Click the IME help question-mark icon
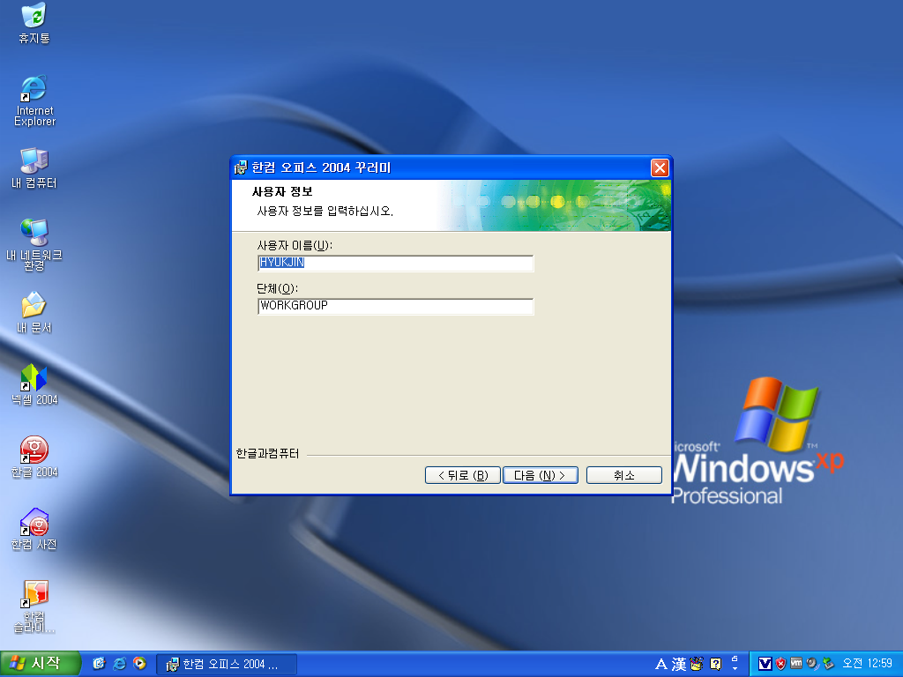Image resolution: width=903 pixels, height=677 pixels. tap(716, 665)
